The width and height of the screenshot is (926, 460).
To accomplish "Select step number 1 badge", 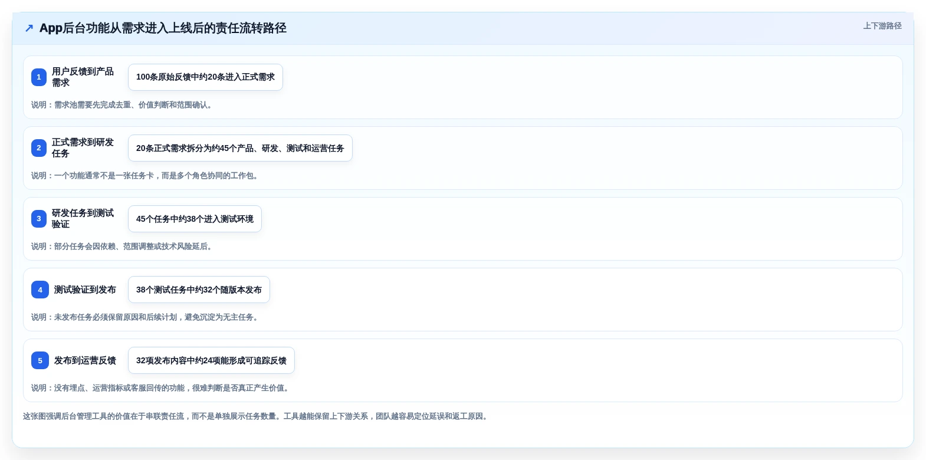I will [39, 77].
